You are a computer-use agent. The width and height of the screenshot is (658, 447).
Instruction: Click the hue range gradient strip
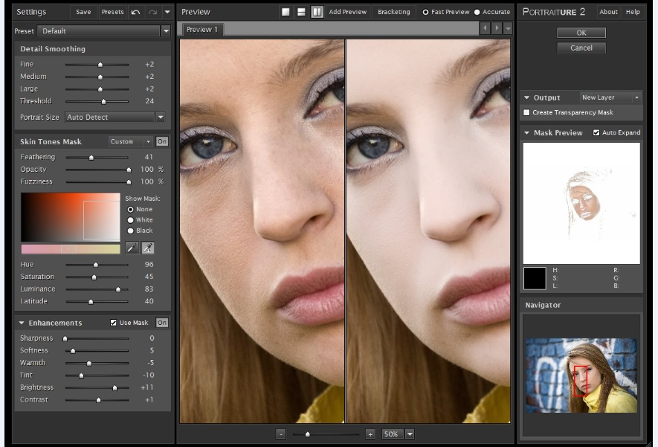click(x=71, y=249)
